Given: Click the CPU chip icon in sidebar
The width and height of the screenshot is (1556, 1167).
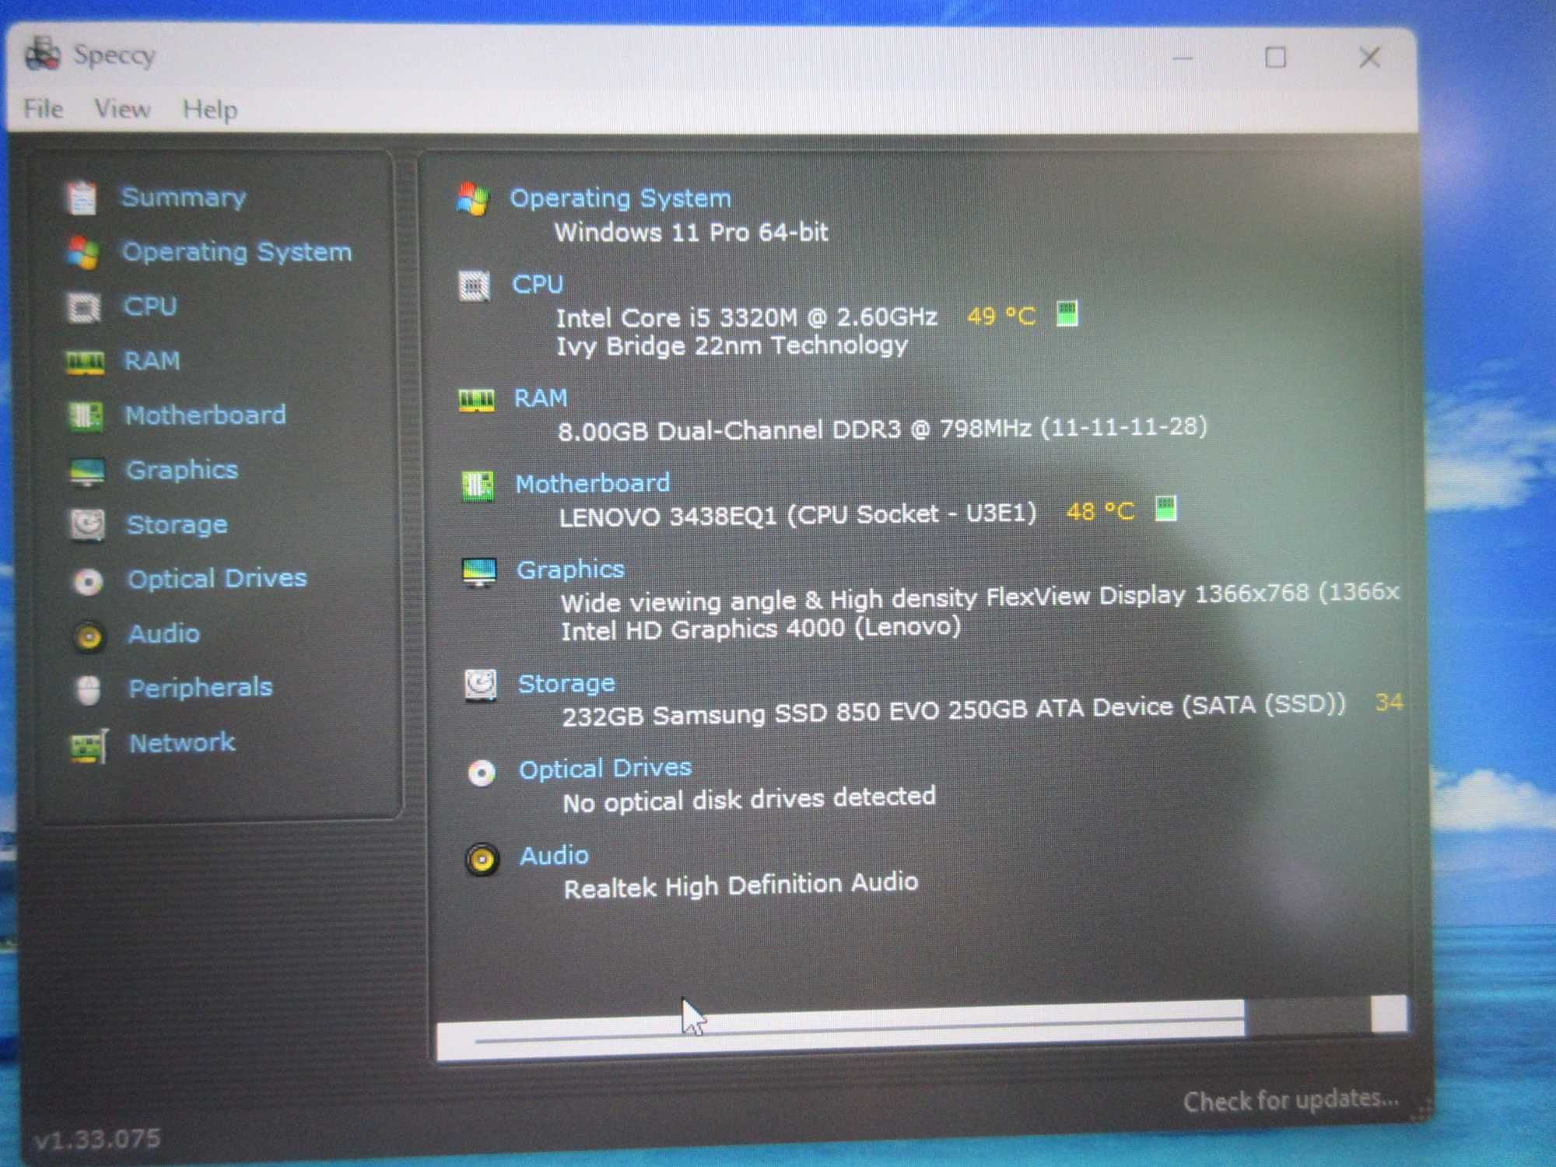Looking at the screenshot, I should click(83, 307).
